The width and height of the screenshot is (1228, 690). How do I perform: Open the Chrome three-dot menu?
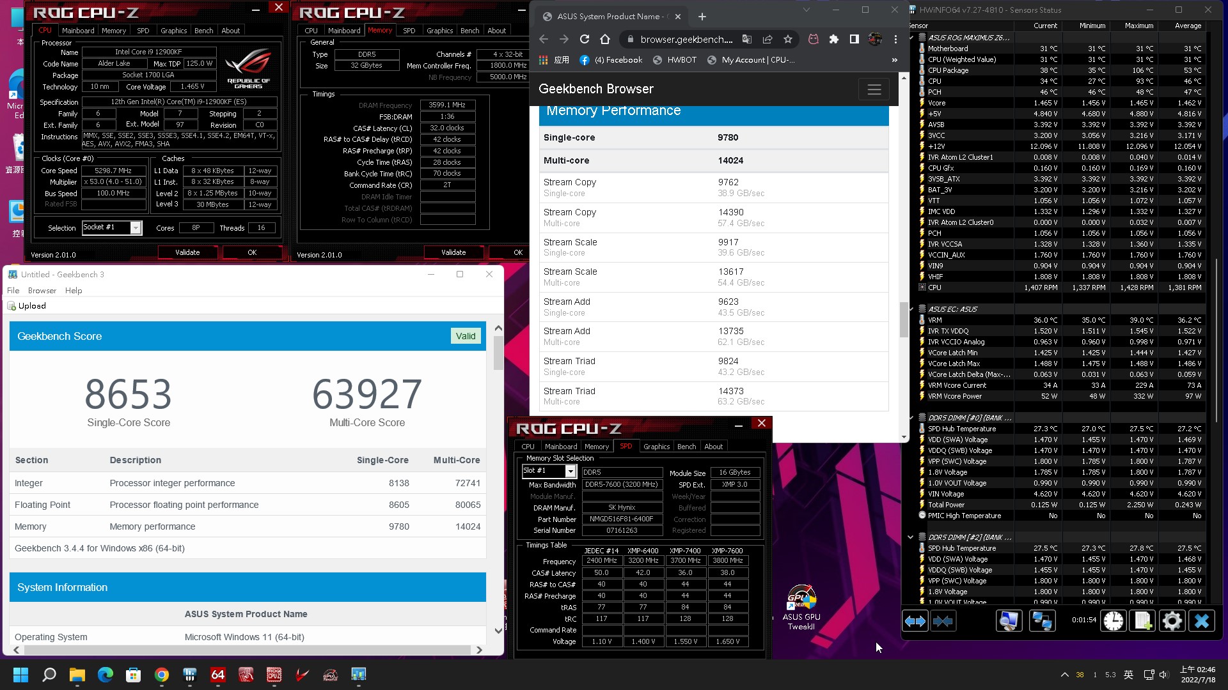[895, 39]
